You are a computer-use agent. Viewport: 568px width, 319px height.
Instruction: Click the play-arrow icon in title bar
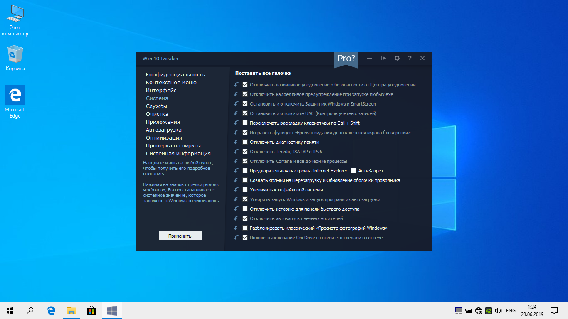383,58
